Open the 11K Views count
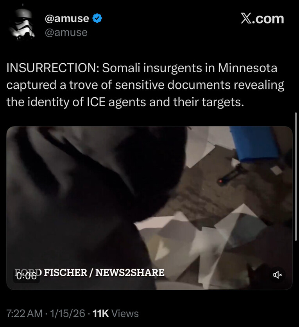This screenshot has width=299, height=327. click(x=115, y=313)
